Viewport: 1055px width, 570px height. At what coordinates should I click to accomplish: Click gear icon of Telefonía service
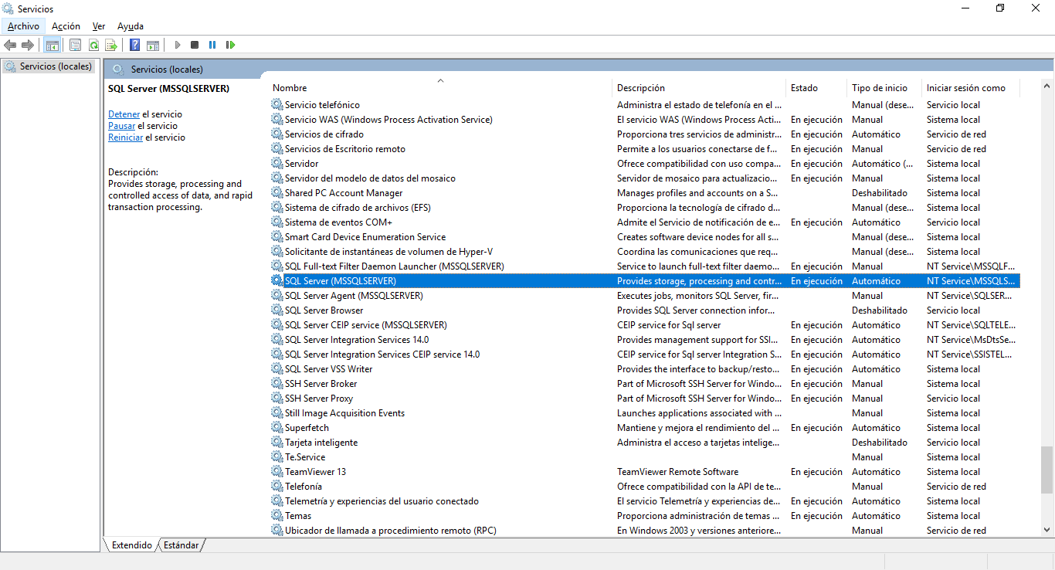(x=277, y=487)
